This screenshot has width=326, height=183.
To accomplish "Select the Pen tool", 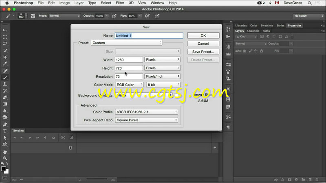I will pyautogui.click(x=5, y=124).
